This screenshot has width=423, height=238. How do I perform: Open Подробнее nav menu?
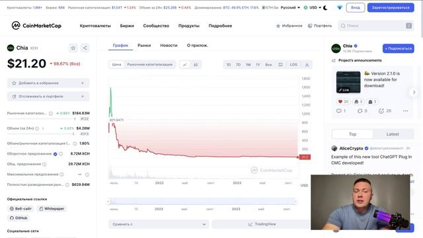click(x=220, y=26)
